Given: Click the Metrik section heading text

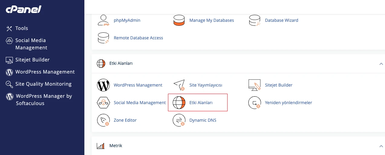Looking at the screenshot, I should [116, 146].
